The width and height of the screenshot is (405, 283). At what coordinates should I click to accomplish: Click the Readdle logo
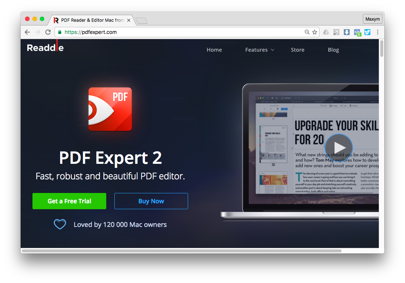click(x=45, y=46)
